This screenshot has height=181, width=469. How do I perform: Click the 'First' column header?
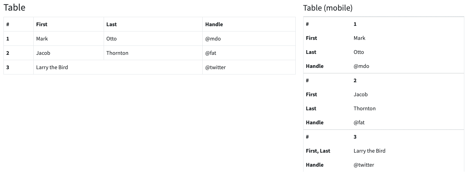click(69, 24)
